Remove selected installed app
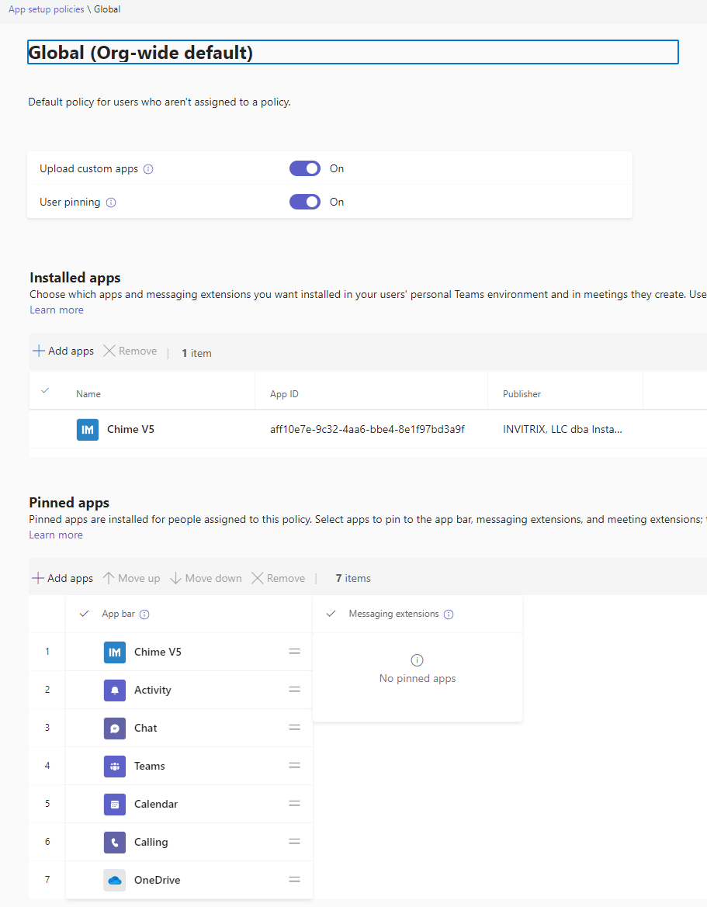The height and width of the screenshot is (907, 707). [130, 351]
